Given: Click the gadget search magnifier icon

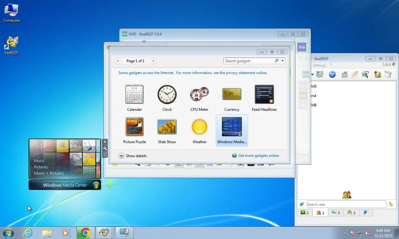Looking at the screenshot, I should (276, 61).
